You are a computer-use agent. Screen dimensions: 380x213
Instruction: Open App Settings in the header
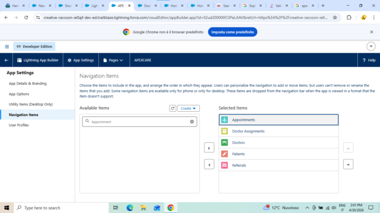pos(81,60)
